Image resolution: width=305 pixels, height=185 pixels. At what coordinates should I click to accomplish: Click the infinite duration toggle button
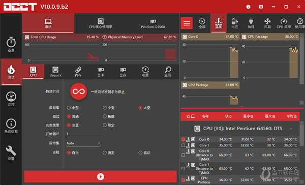tap(79, 91)
